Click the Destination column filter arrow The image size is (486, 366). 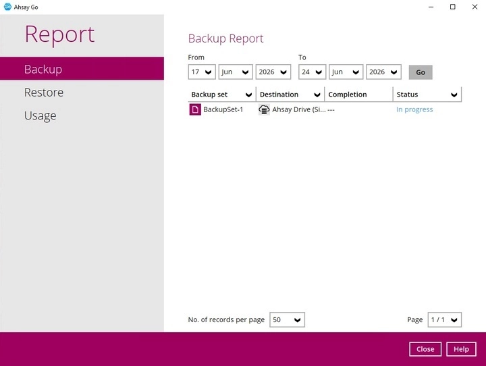[317, 95]
